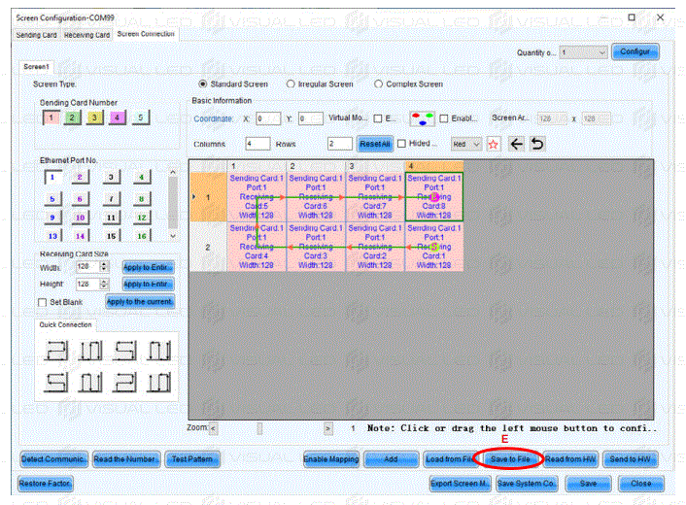Click the Load from File button
686x505 pixels.
450,459
